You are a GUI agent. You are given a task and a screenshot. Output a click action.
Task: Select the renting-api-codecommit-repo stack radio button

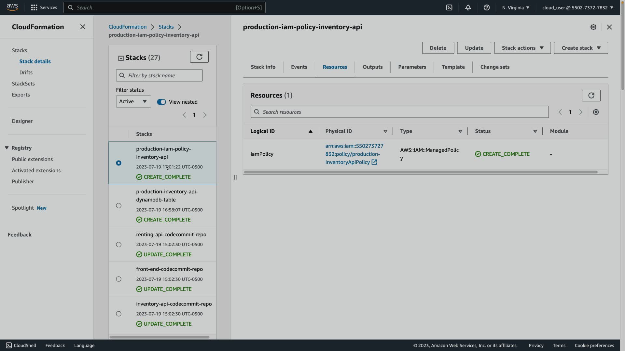point(118,244)
